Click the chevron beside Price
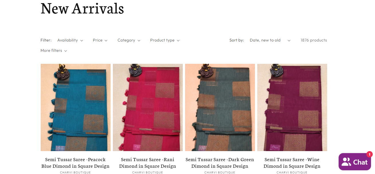The height and width of the screenshot is (174, 375). pos(106,41)
